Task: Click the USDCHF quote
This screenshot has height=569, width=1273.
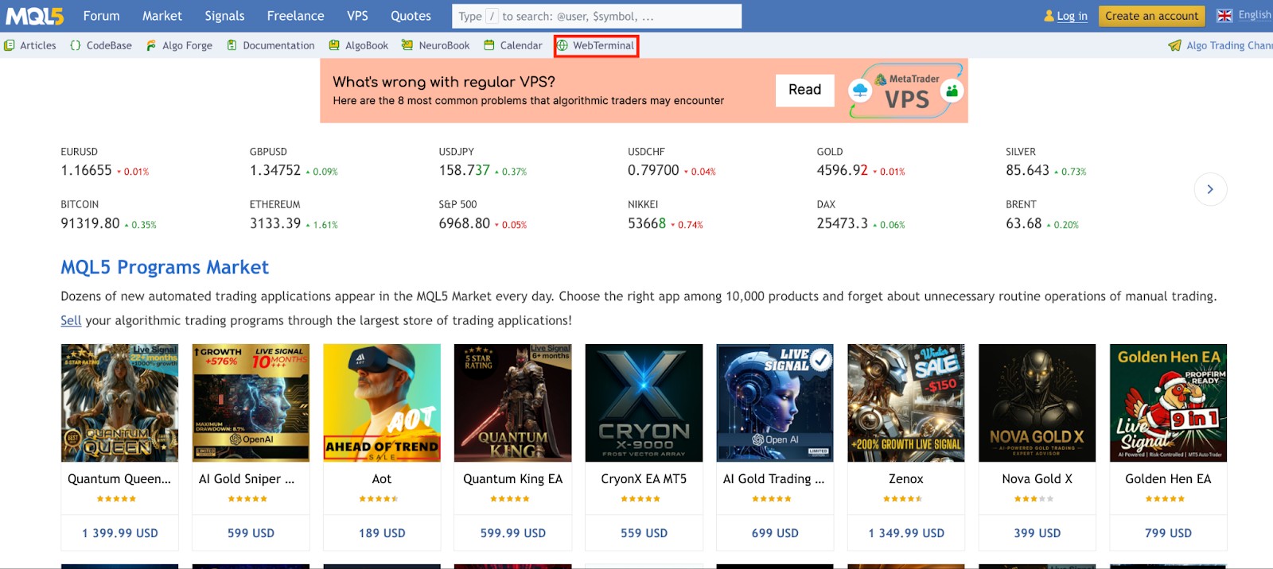Action: coord(672,162)
